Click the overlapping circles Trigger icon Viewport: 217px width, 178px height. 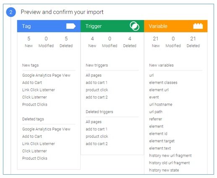pyautogui.click(x=134, y=26)
